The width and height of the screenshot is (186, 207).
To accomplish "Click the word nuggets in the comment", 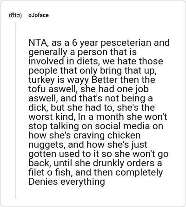I will [x=47, y=144].
